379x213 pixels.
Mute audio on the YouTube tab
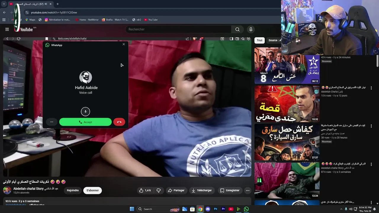46,4
